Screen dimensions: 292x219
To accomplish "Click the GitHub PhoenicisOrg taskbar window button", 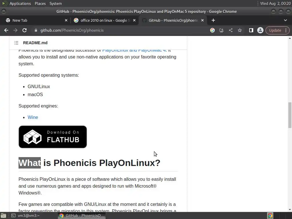I will click(82, 216).
